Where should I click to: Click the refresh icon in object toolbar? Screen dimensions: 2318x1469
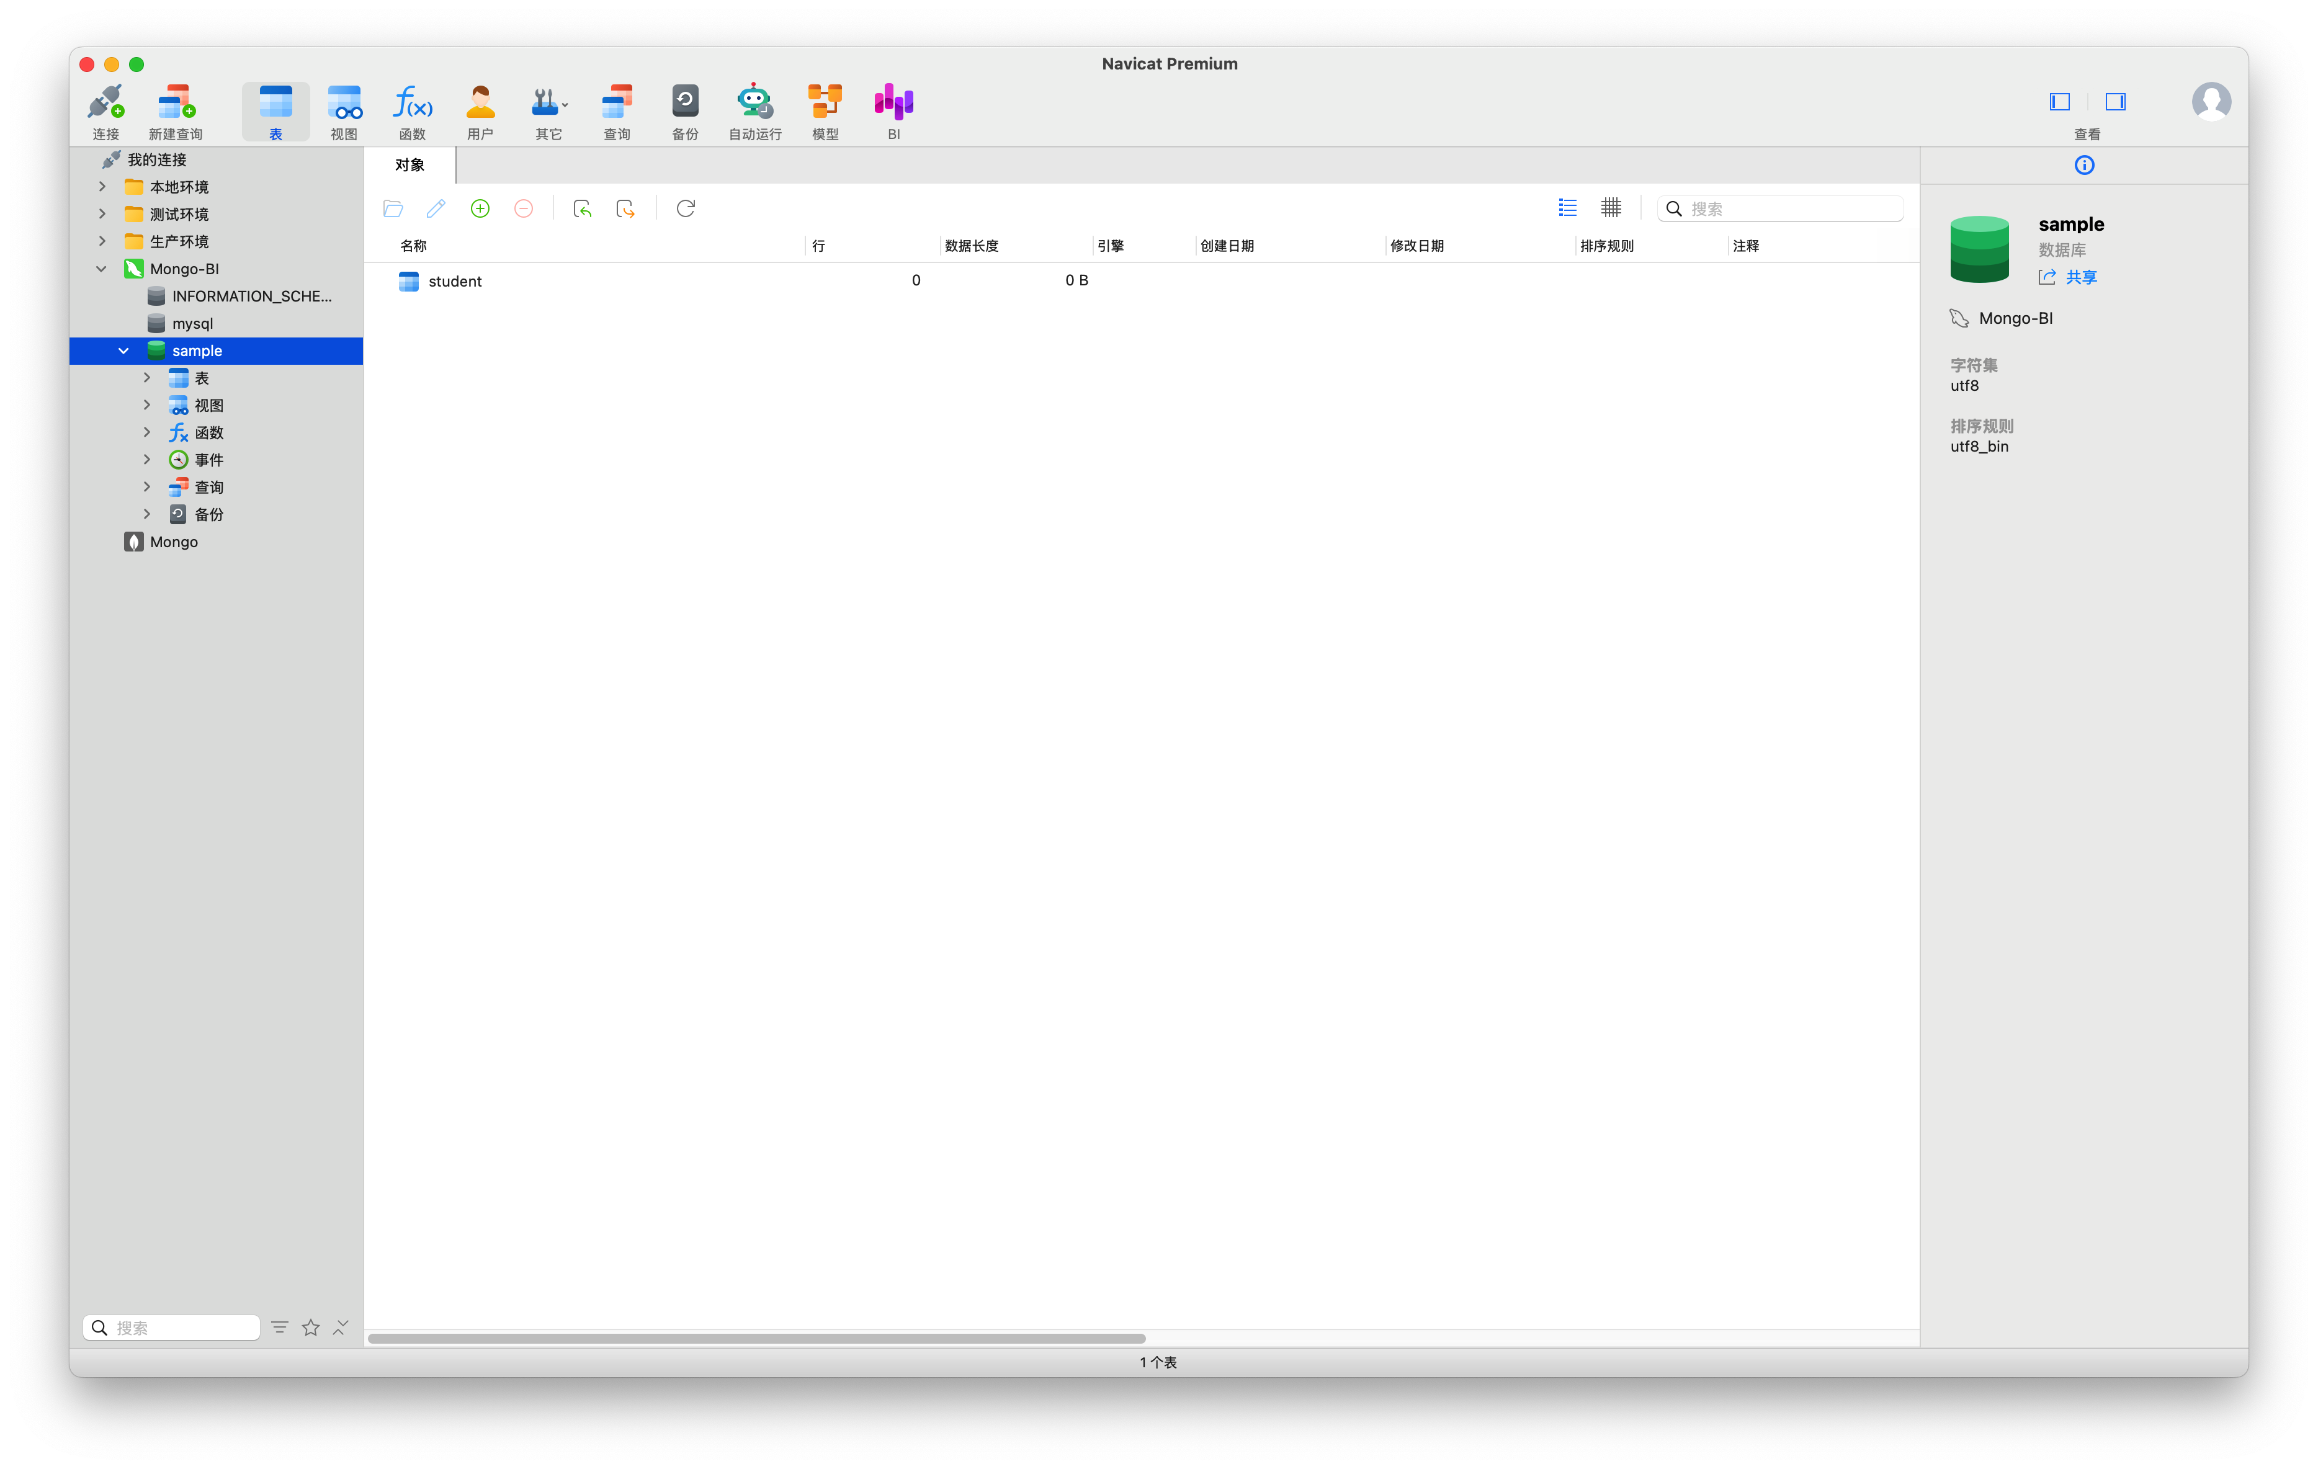(686, 208)
